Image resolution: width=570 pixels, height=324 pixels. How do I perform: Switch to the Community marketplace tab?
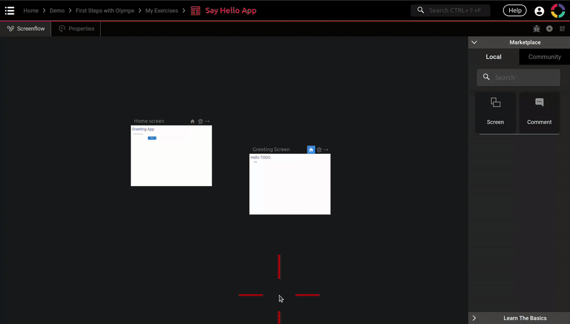(x=544, y=57)
